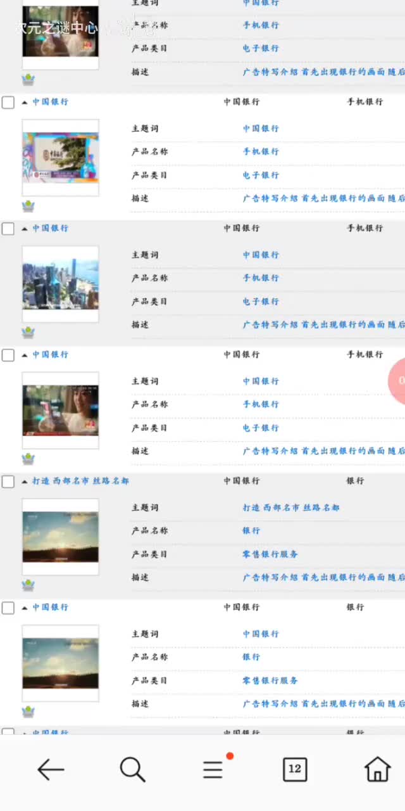Check the box above full woman-with-phone thumbnail
Viewport: 405px width, 811px height.
[x=8, y=355]
